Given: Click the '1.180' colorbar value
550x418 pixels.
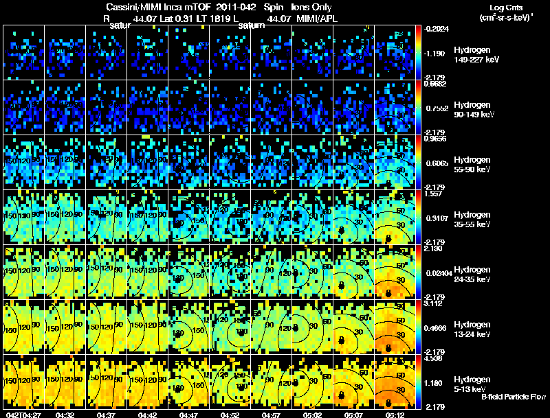Looking at the screenshot, I should pyautogui.click(x=433, y=384).
